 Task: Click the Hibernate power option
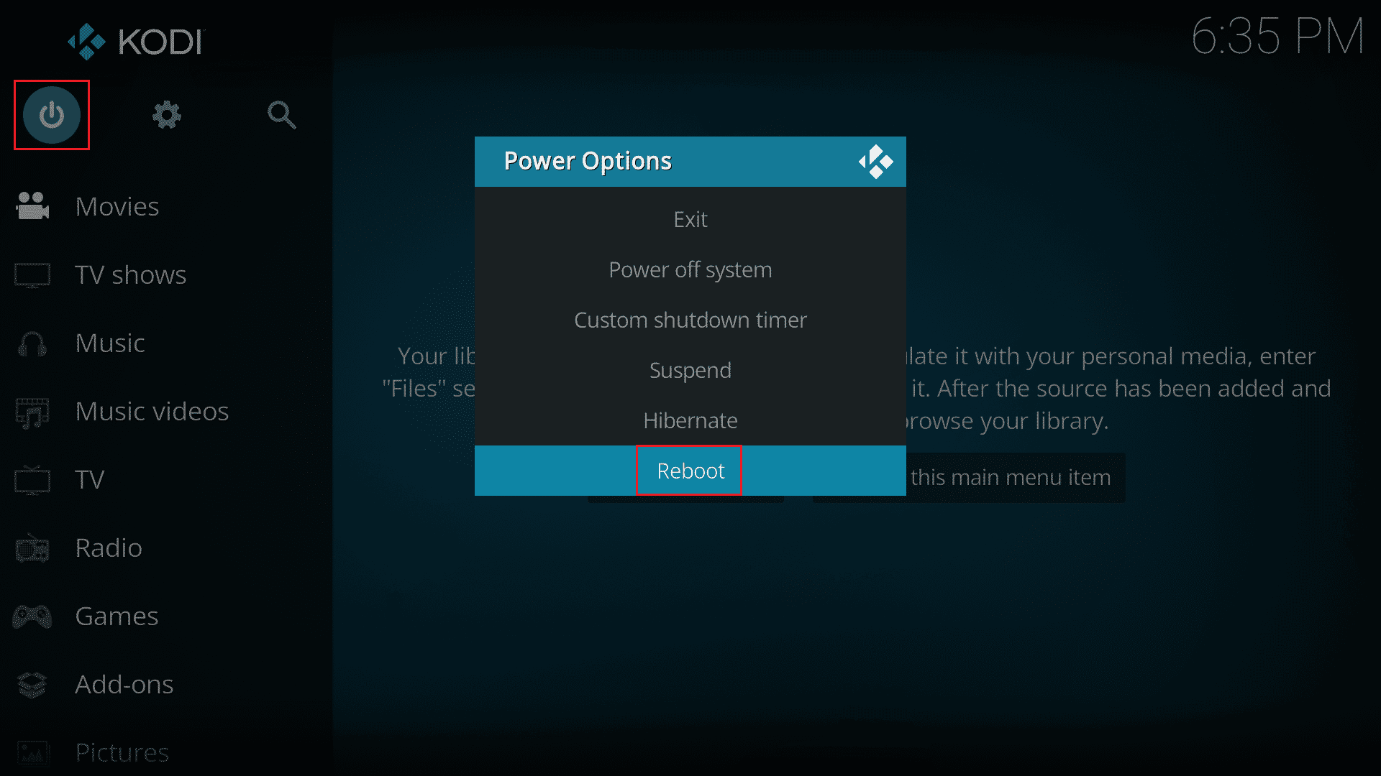point(690,420)
